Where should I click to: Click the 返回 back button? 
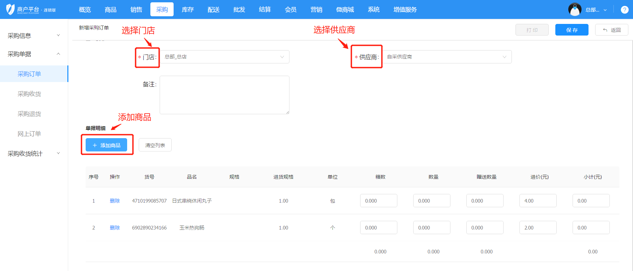[611, 30]
